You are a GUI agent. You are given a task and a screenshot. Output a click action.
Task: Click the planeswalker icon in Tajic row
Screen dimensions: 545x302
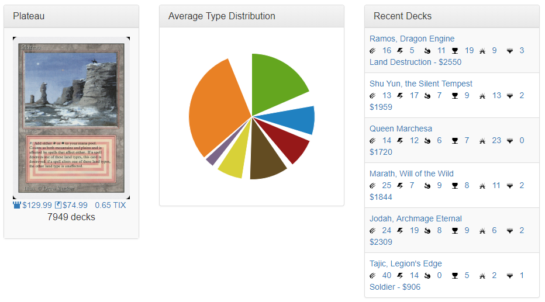pos(510,276)
